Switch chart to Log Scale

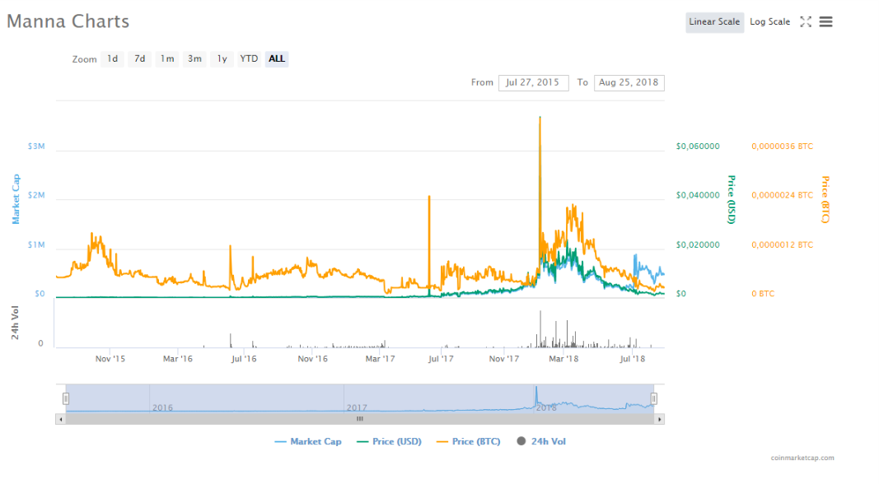pyautogui.click(x=769, y=22)
